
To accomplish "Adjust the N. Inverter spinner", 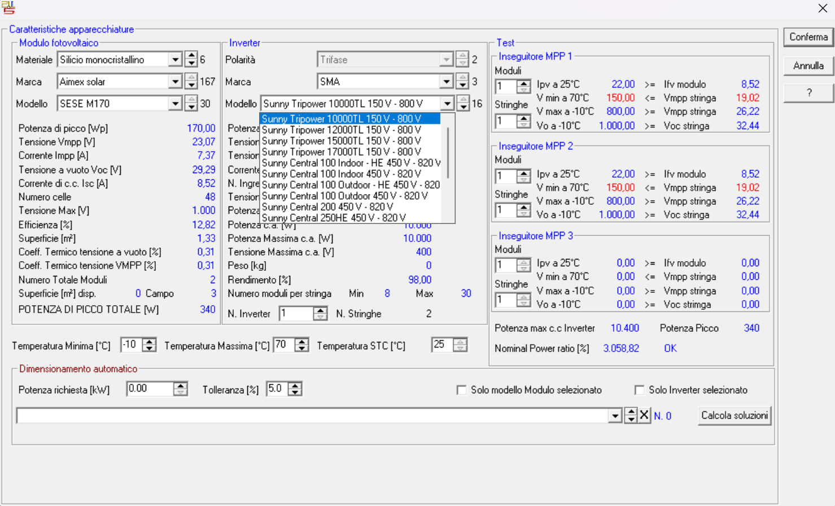I will (320, 314).
